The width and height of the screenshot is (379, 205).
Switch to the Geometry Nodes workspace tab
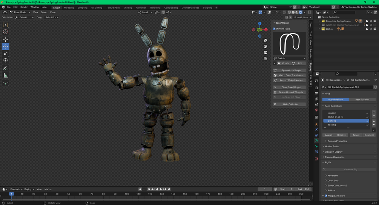tap(190, 8)
